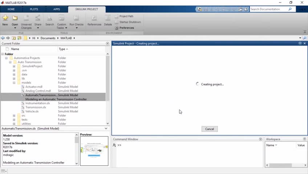Image resolution: width=308 pixels, height=174 pixels.
Task: Open the Open button dropdown arrow
Action: tap(15, 28)
